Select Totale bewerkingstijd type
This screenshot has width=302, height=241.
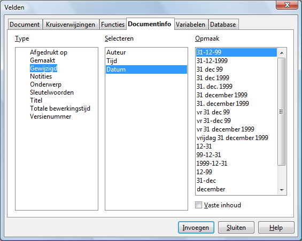pos(60,108)
